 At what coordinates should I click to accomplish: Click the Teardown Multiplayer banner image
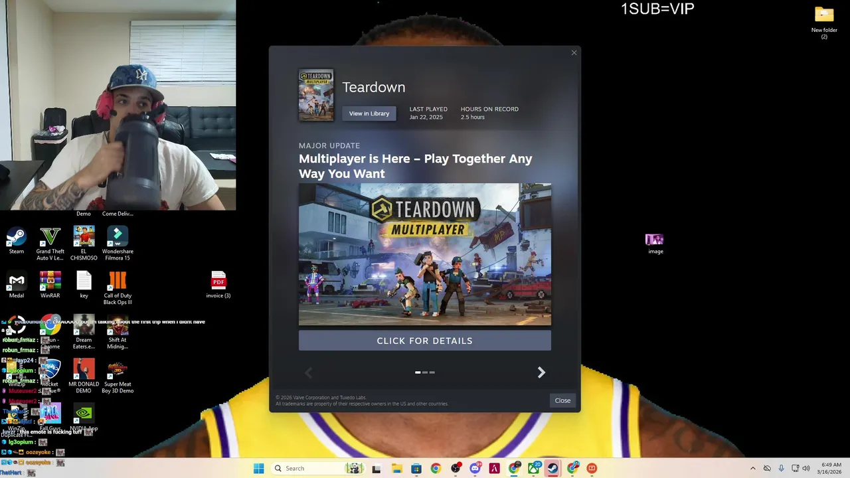pos(424,255)
